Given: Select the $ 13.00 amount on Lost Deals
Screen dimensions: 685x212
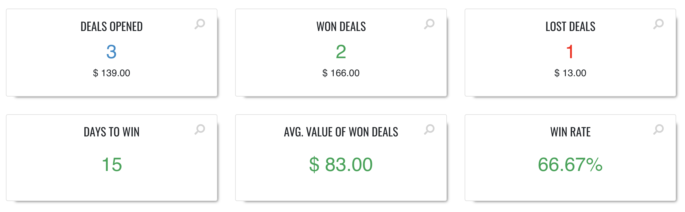Looking at the screenshot, I should pos(570,73).
